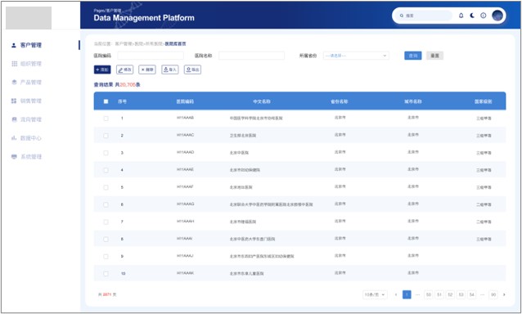Jump to page 50 in the pagination
Image resolution: width=522 pixels, height=314 pixels.
[429, 294]
